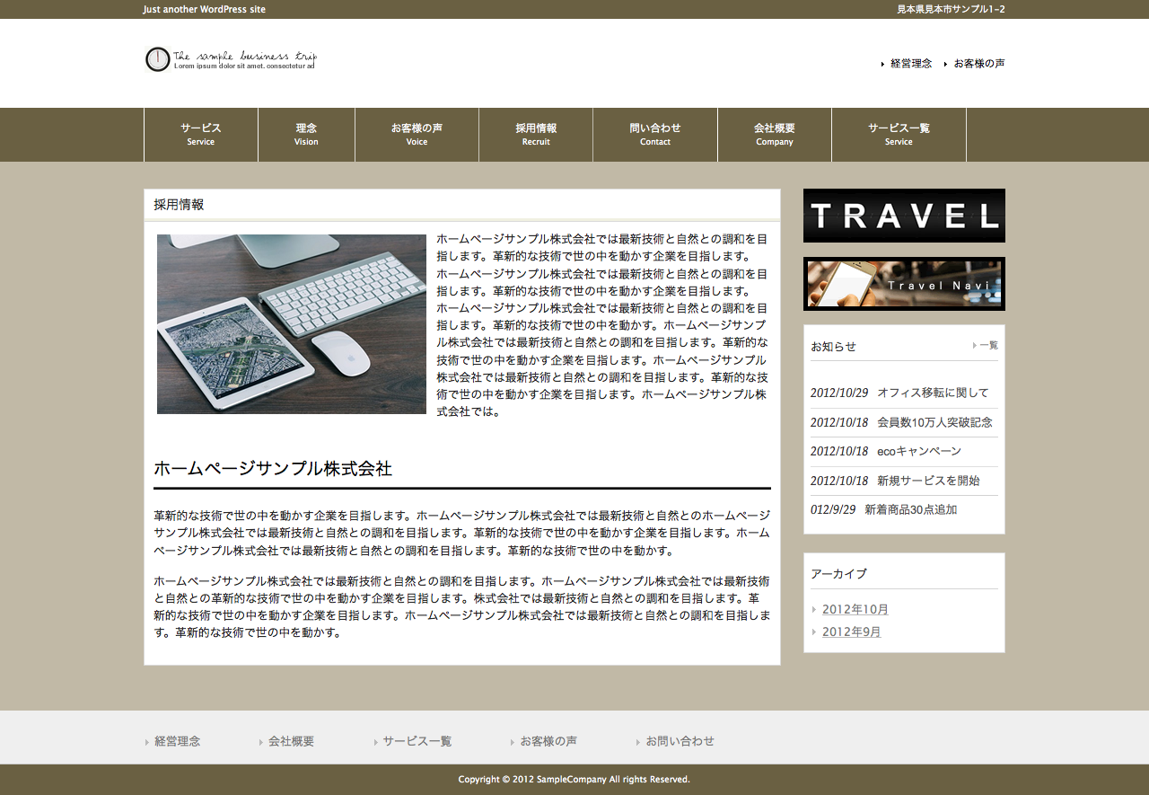This screenshot has height=795, width=1149.
Task: Select 採用情報 Recruit in the main nav
Action: [536, 135]
